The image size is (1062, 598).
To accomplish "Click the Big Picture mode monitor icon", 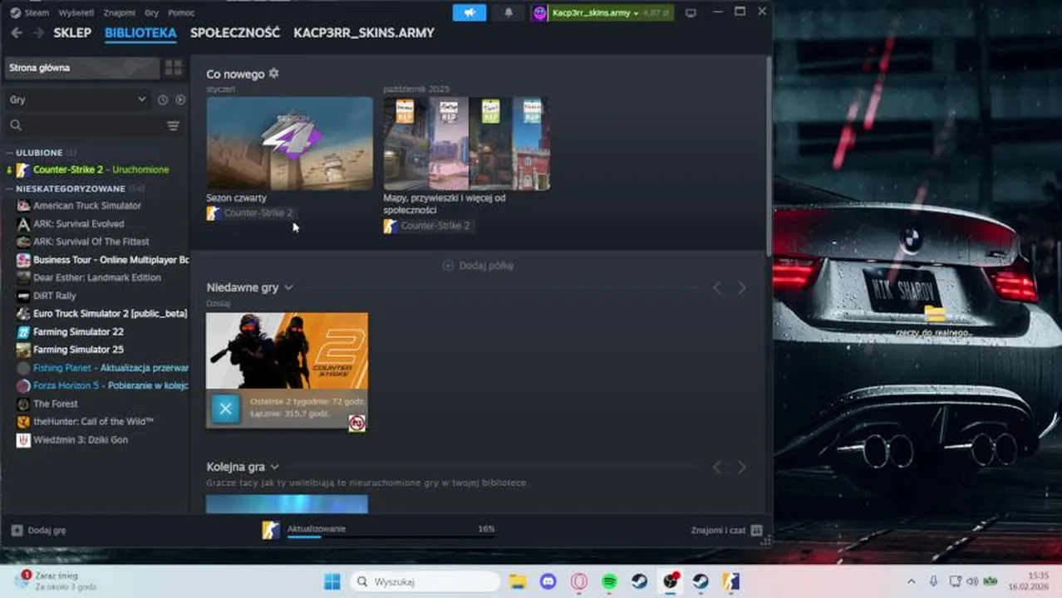I will point(691,13).
